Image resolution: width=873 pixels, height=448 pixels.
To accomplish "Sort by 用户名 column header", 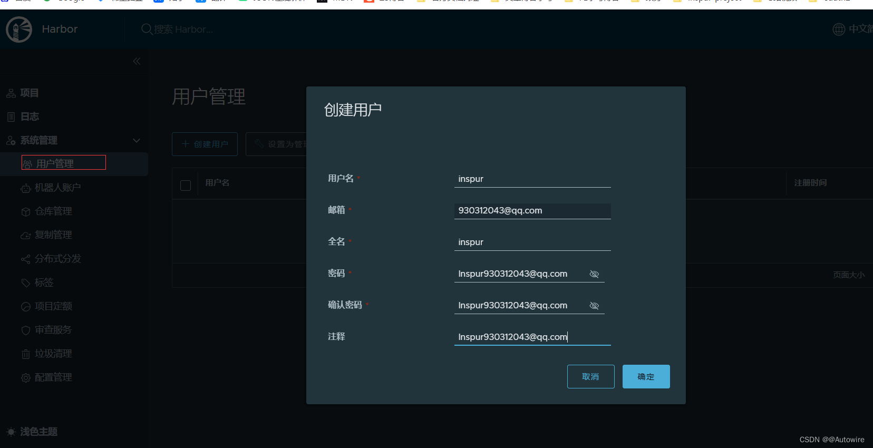I will coord(217,183).
